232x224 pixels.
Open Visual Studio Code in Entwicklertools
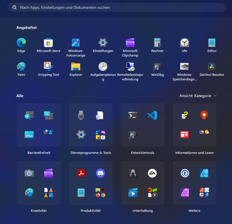coord(152,115)
